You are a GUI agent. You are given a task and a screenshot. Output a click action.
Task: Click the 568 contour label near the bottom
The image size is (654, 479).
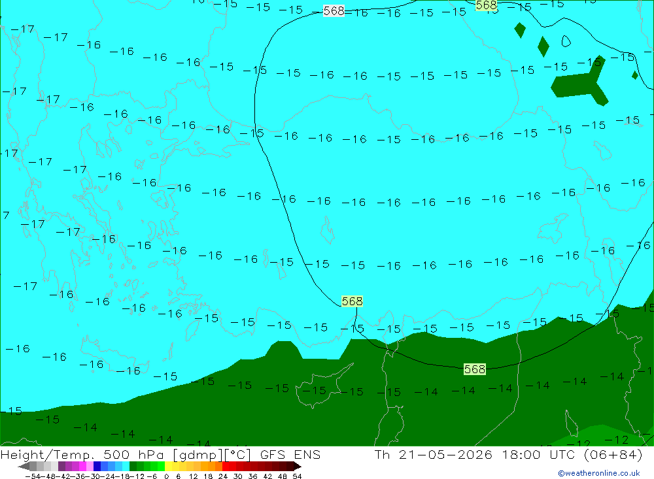coord(475,369)
